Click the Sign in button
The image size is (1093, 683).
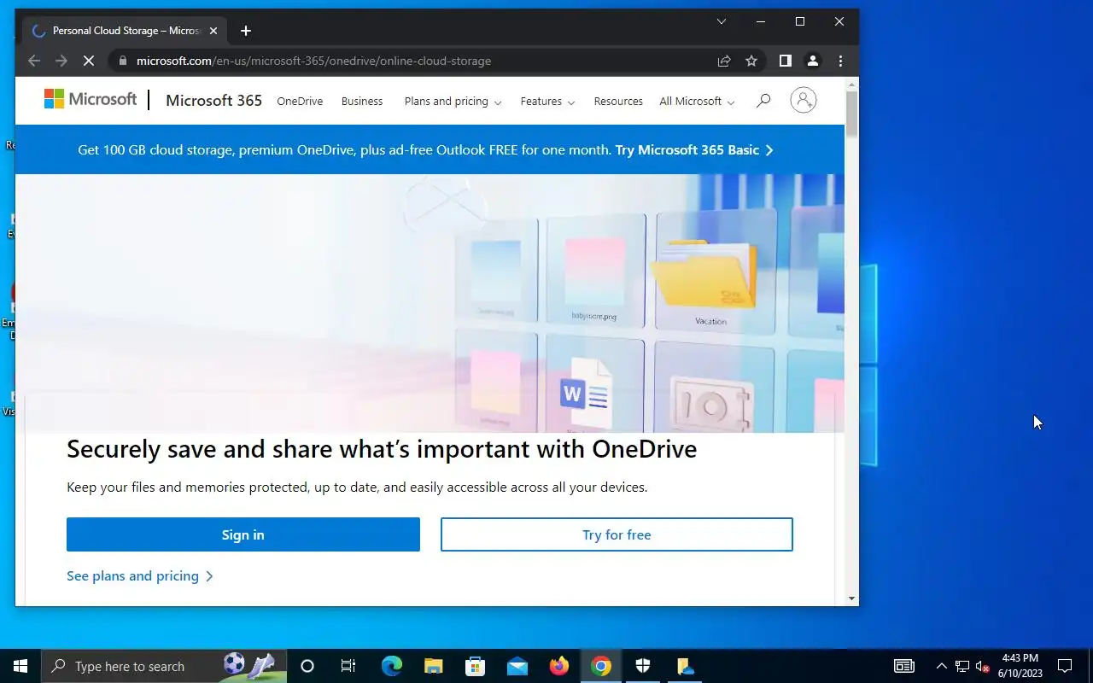click(243, 534)
